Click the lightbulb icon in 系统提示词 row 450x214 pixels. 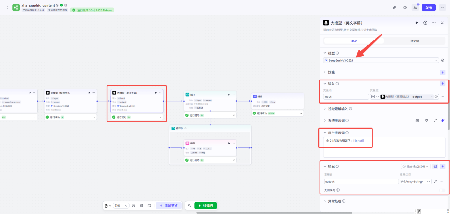click(x=427, y=120)
